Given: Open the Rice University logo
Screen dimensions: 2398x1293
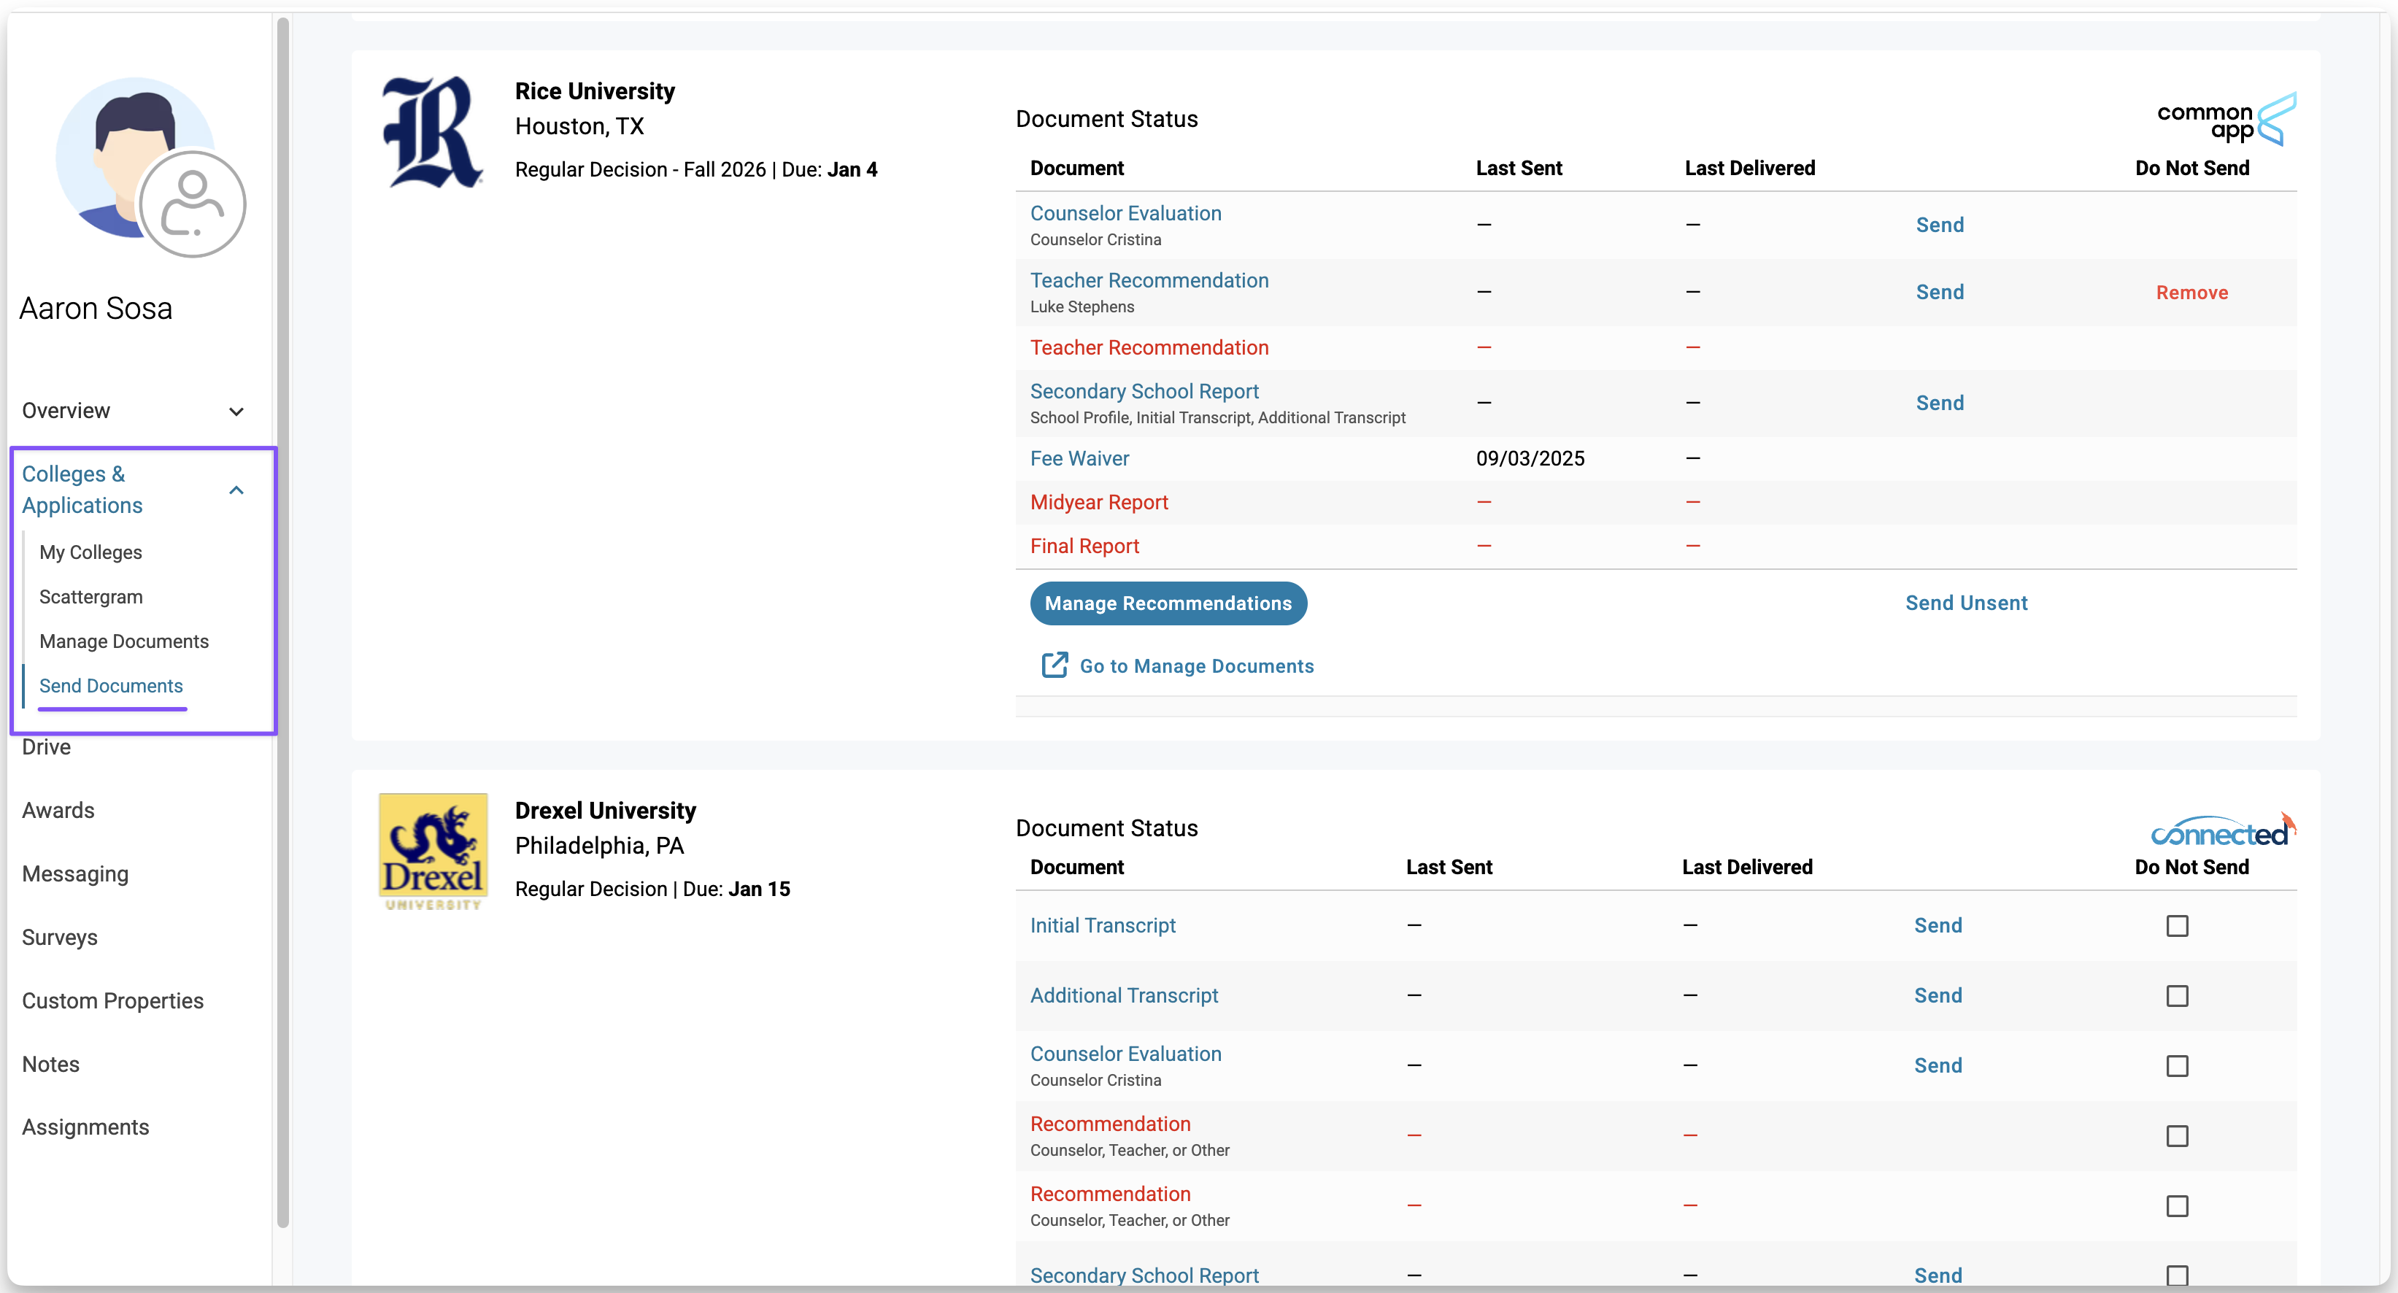Looking at the screenshot, I should [x=432, y=132].
